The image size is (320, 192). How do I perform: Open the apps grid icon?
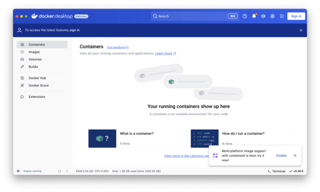click(282, 16)
